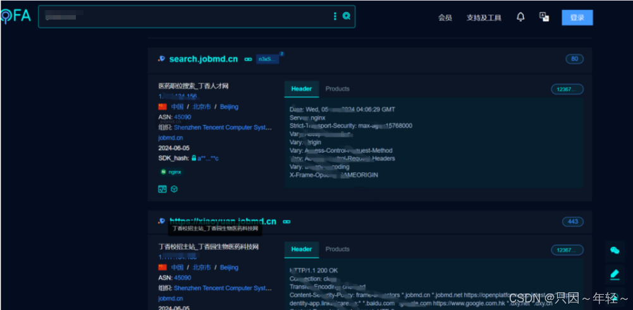Click ASN 45090 in xiaoyuan card
The height and width of the screenshot is (310, 633).
[x=183, y=278]
